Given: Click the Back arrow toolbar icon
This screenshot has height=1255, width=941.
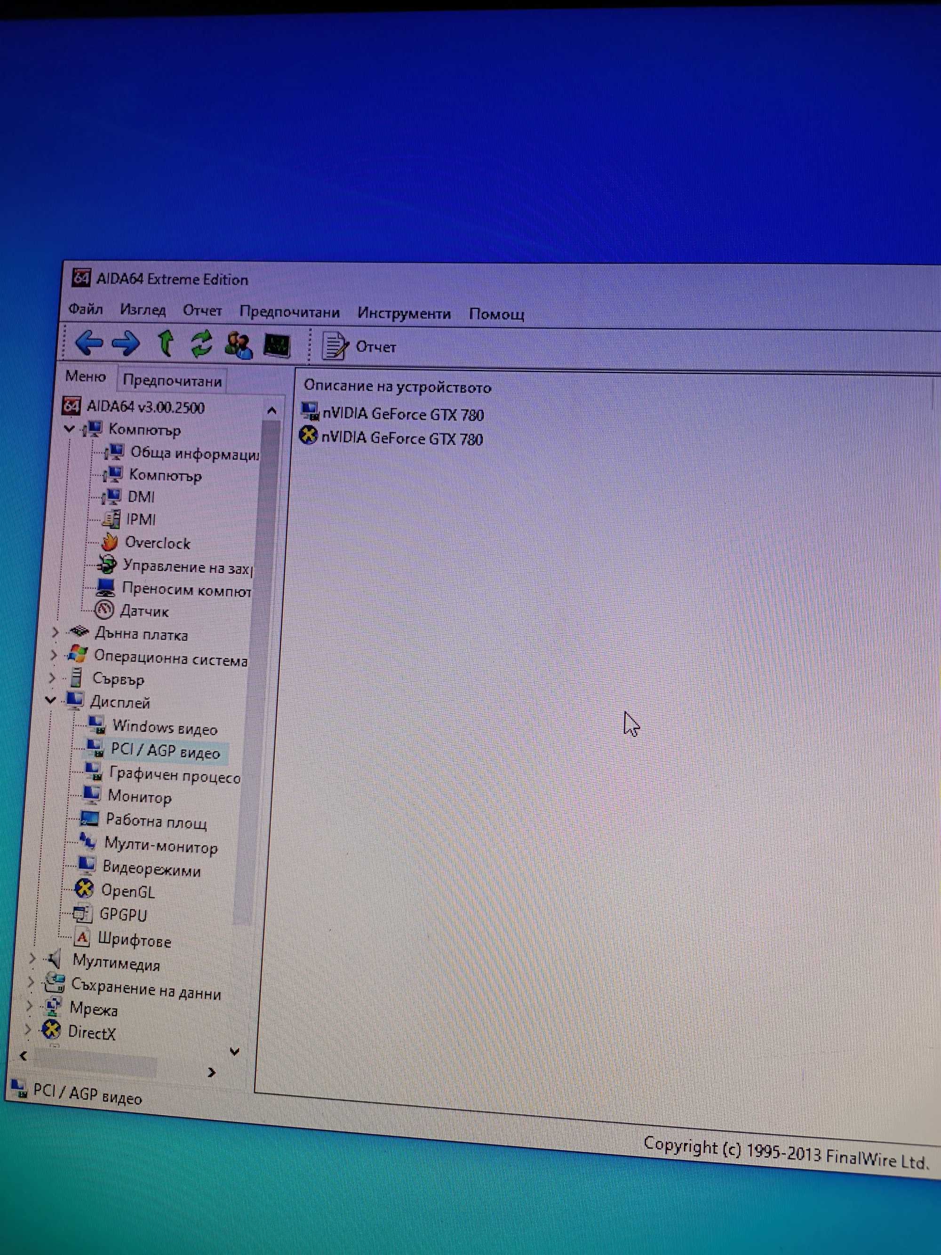Looking at the screenshot, I should click(88, 342).
